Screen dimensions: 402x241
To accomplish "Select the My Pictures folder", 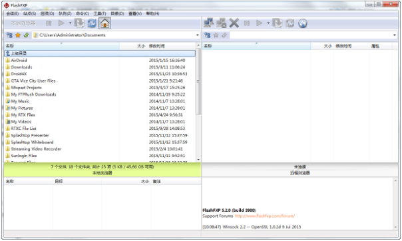I will (x=100, y=109).
